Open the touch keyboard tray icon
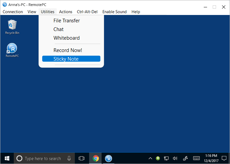Viewport: 230px width, 164px height. pos(196,158)
